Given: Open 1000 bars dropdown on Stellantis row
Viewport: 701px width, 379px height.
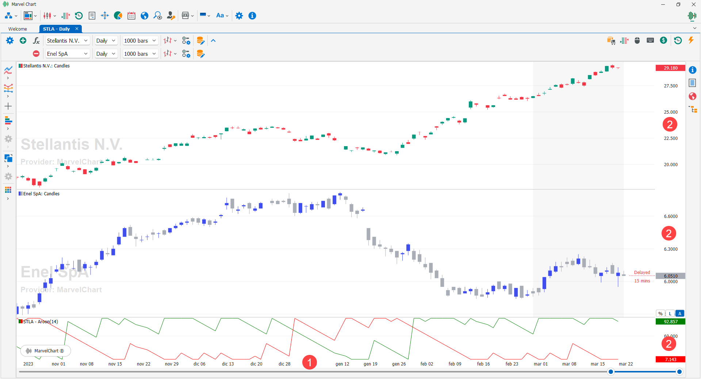Looking at the screenshot, I should [140, 40].
